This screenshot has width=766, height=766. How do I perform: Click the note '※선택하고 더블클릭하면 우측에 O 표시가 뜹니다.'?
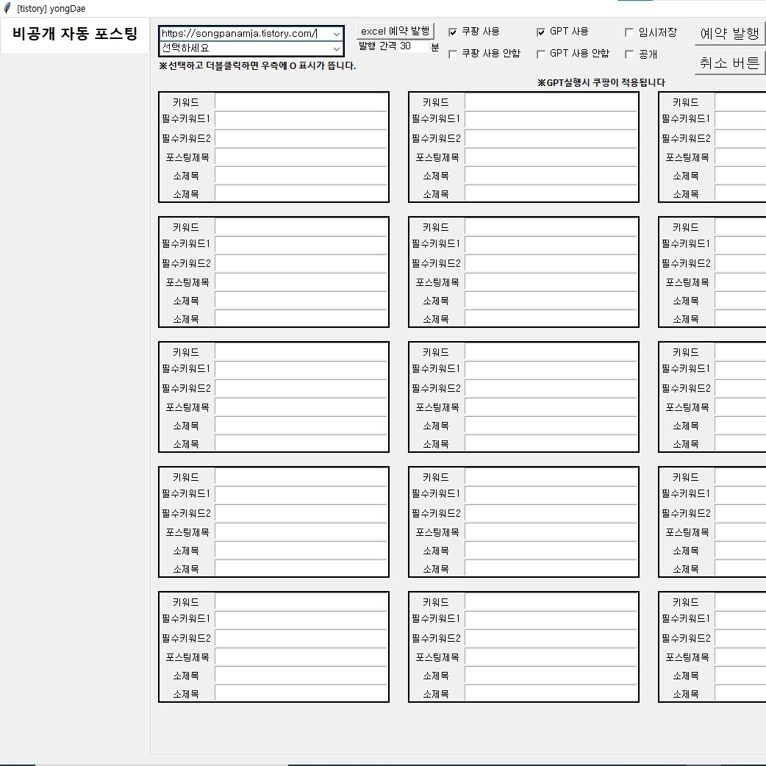click(x=257, y=65)
